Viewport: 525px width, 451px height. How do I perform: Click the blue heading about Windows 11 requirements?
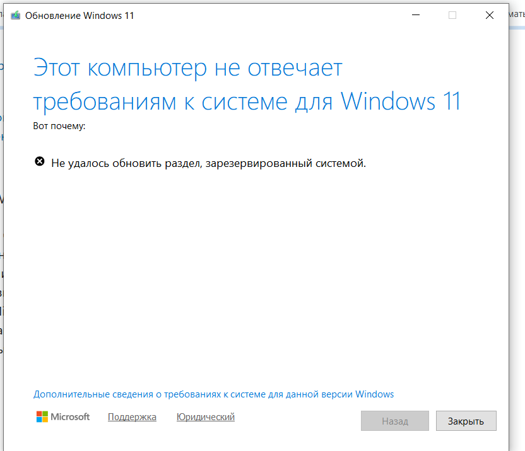click(247, 84)
